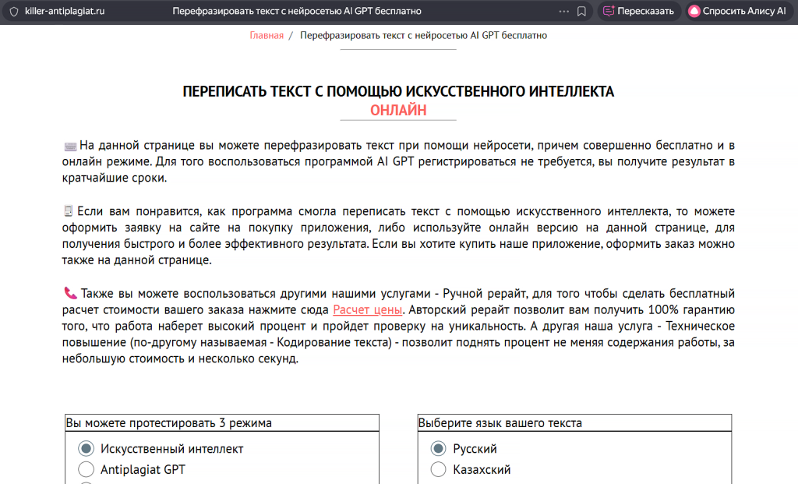The height and width of the screenshot is (484, 798).
Task: Click the Алиса AI circle icon
Action: pos(694,11)
